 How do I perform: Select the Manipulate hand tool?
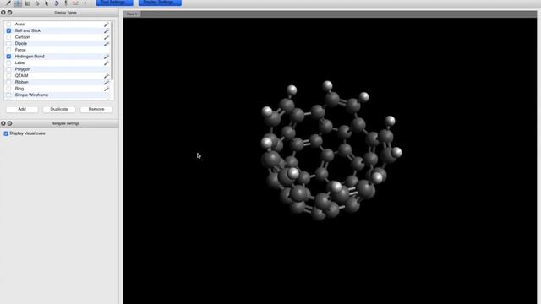click(37, 3)
